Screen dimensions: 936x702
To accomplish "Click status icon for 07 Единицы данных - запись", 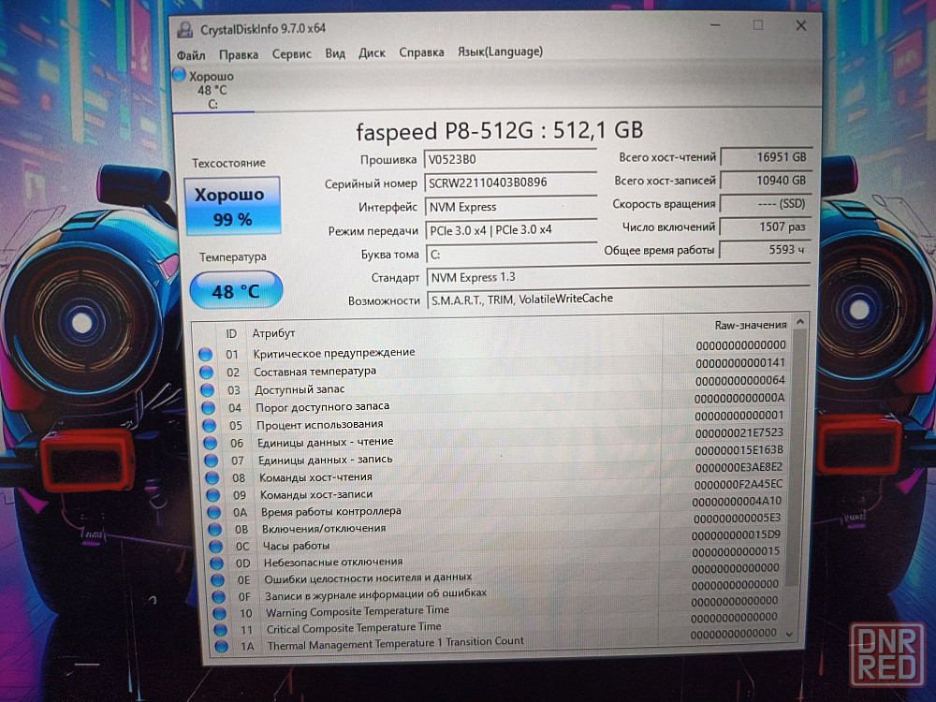I will tap(212, 461).
